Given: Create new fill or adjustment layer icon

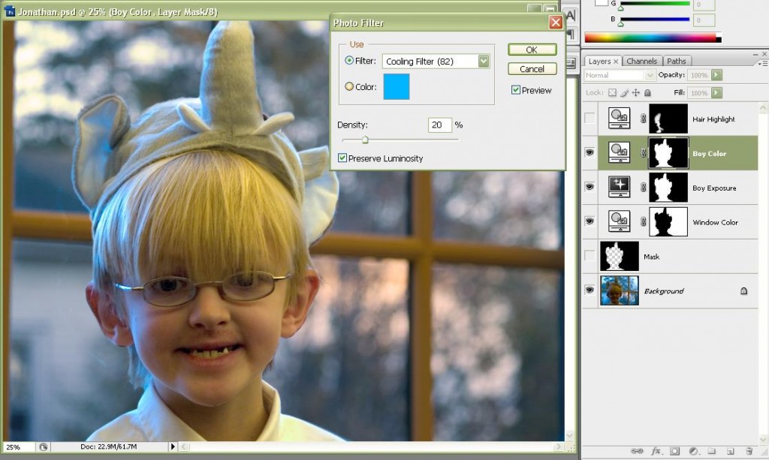Looking at the screenshot, I should tap(693, 451).
